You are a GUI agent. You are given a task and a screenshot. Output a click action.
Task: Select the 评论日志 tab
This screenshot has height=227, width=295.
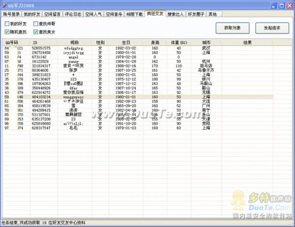click(73, 15)
